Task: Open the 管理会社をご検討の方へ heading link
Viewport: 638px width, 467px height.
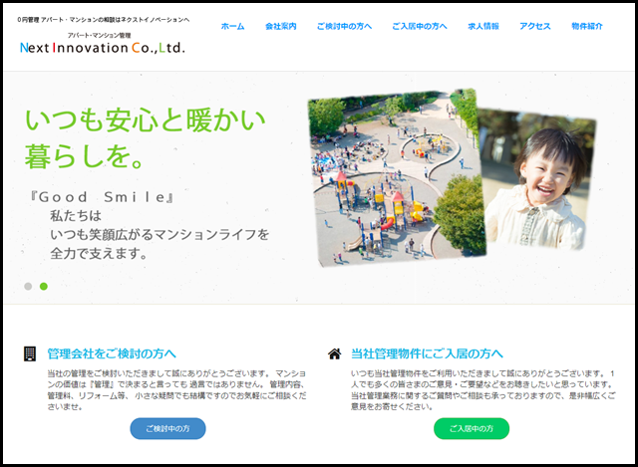Action: tap(112, 353)
